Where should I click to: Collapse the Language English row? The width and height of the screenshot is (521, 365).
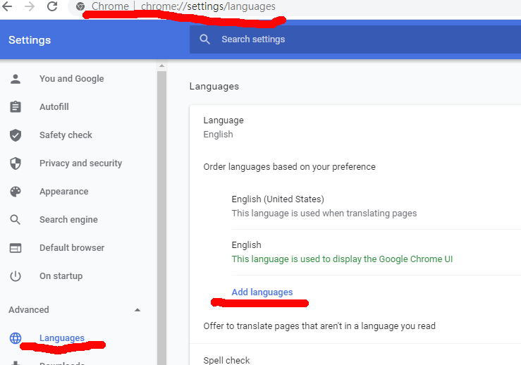click(x=353, y=127)
